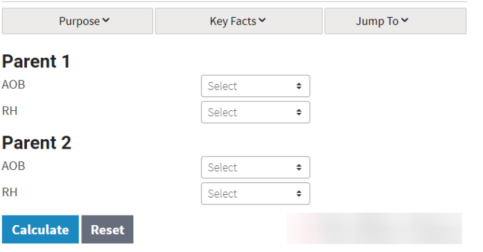Click the chevron icon beside Key Facts
This screenshot has height=252, width=483.
click(262, 20)
